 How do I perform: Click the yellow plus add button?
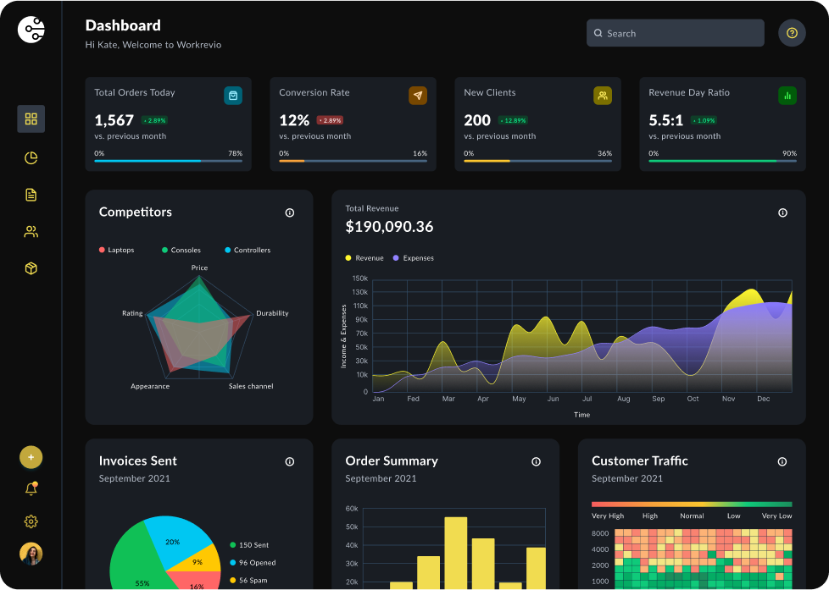31,457
